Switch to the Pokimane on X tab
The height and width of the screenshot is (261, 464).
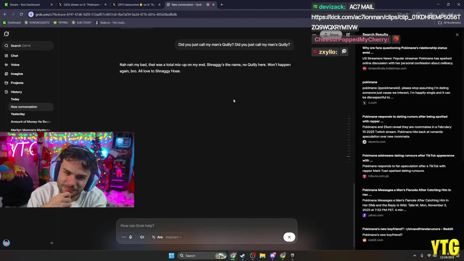82,5
